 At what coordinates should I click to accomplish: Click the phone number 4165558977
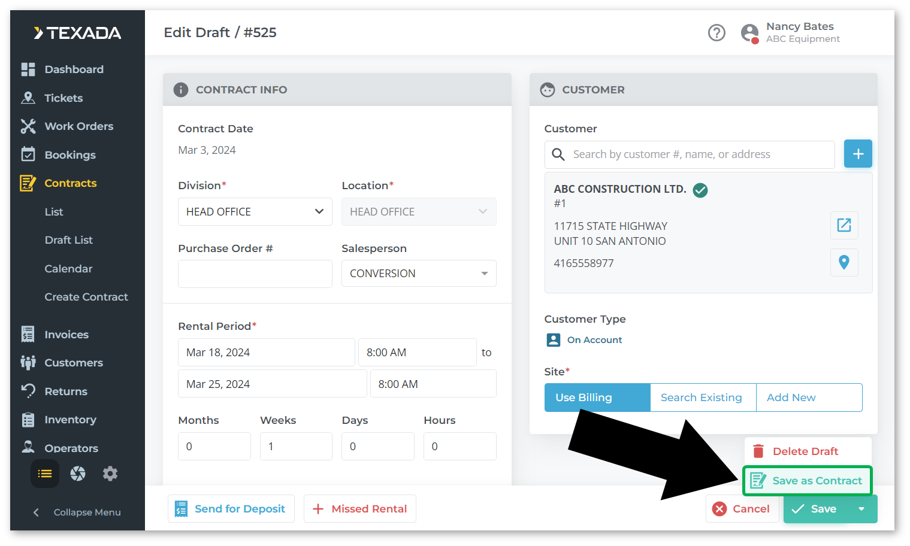(584, 263)
